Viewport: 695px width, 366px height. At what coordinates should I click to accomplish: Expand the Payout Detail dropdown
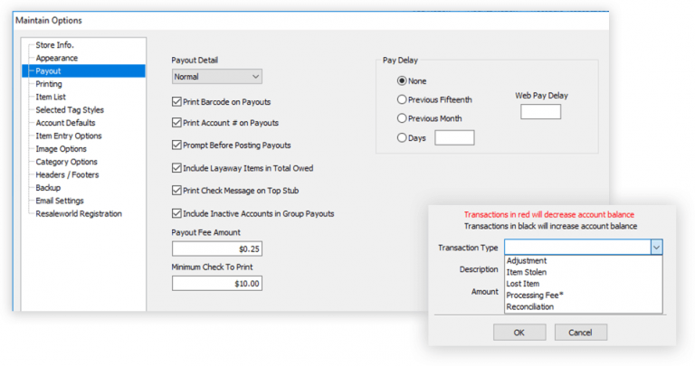(x=255, y=77)
